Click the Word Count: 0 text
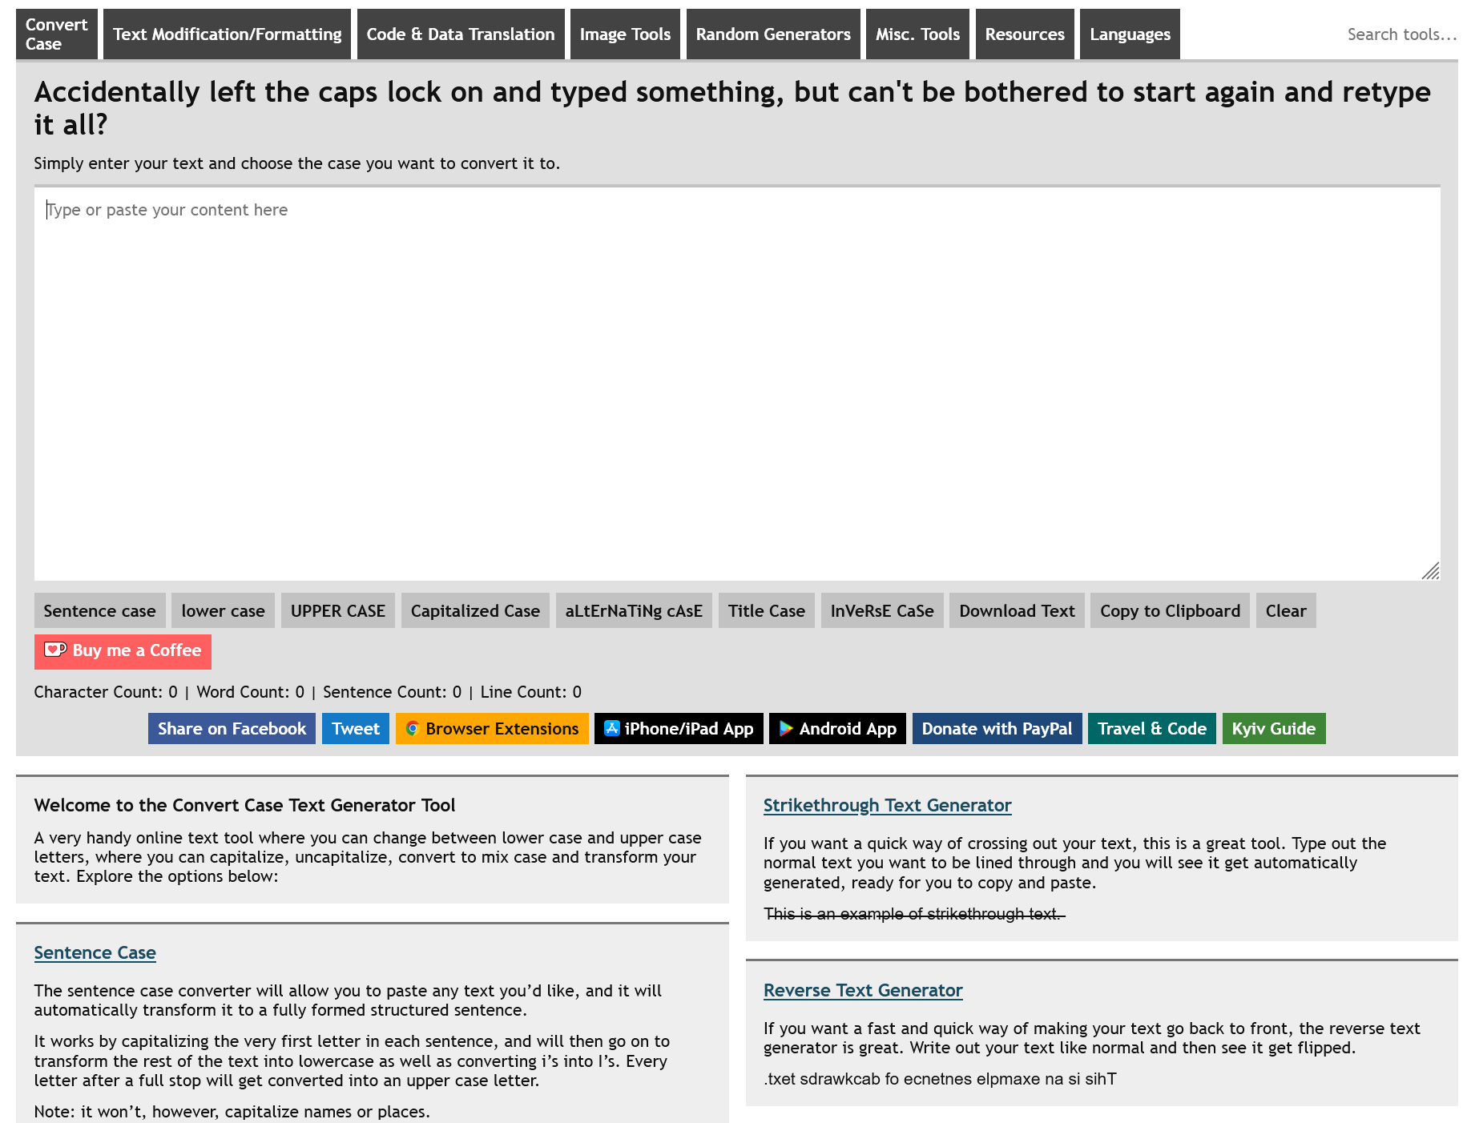 tap(251, 692)
